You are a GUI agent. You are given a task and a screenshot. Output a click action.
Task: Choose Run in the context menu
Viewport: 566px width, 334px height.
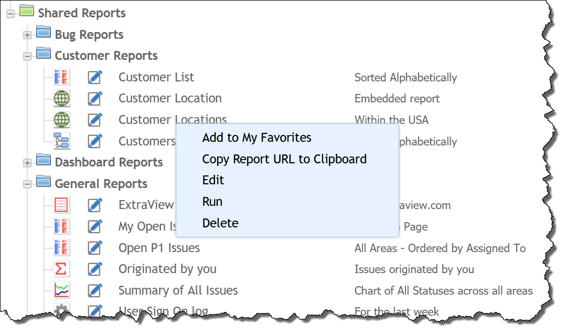pyautogui.click(x=212, y=202)
